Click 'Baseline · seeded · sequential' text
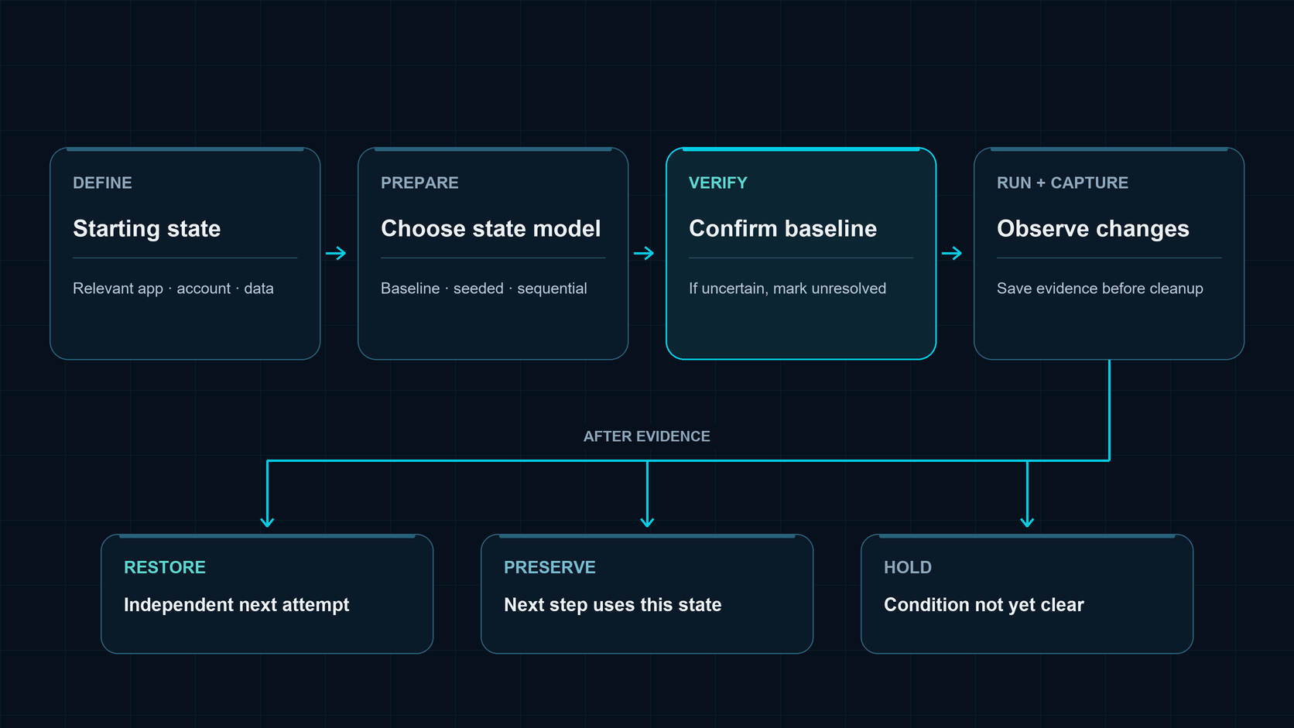The height and width of the screenshot is (728, 1294). [484, 288]
